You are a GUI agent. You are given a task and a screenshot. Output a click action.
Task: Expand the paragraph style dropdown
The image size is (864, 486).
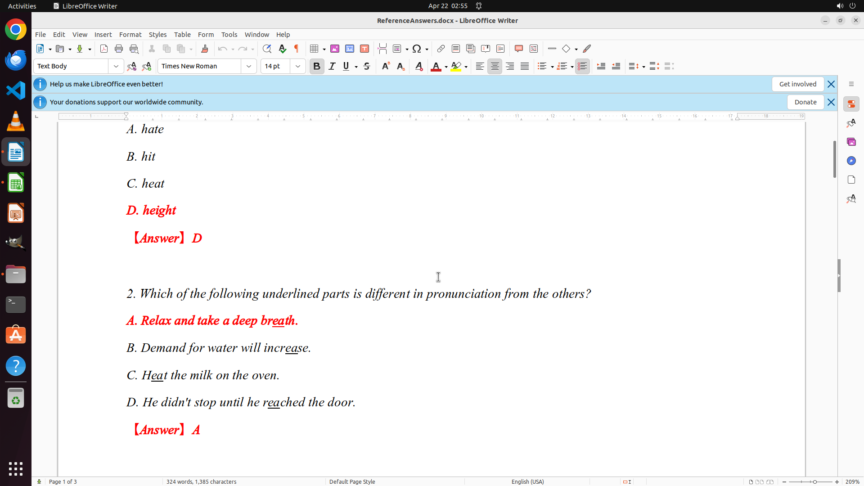[x=116, y=66]
